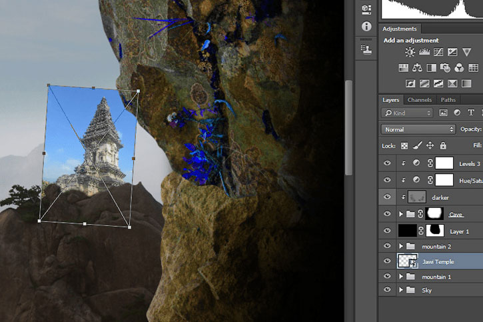The image size is (483, 322).
Task: Select the Hue/Saturation layer mask thumbnail
Action: (x=444, y=180)
